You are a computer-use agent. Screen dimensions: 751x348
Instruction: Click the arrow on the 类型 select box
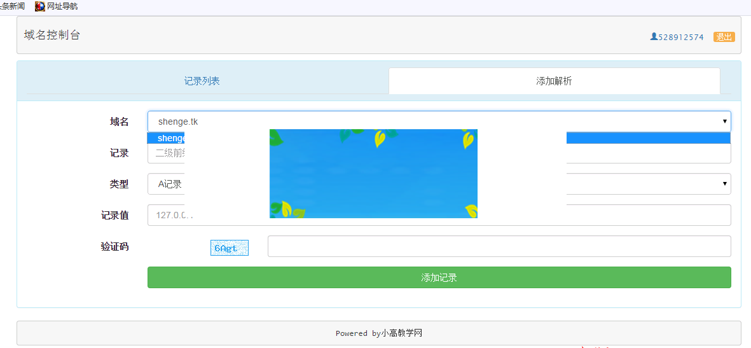point(724,184)
